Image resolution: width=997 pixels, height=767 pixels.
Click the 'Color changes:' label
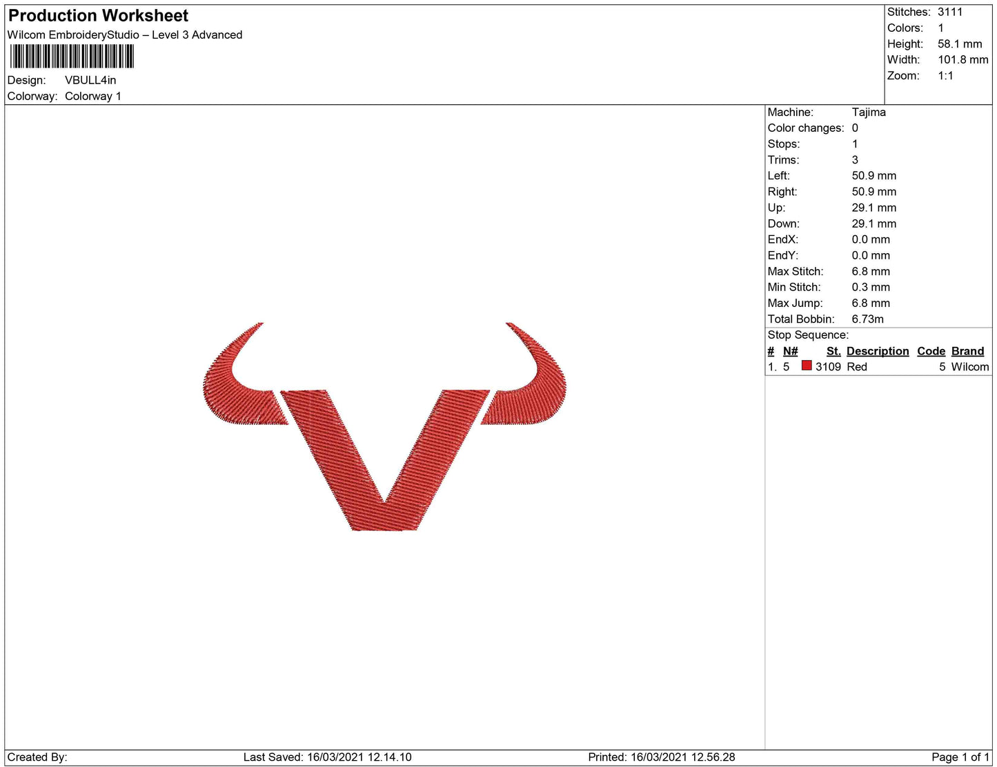click(806, 128)
